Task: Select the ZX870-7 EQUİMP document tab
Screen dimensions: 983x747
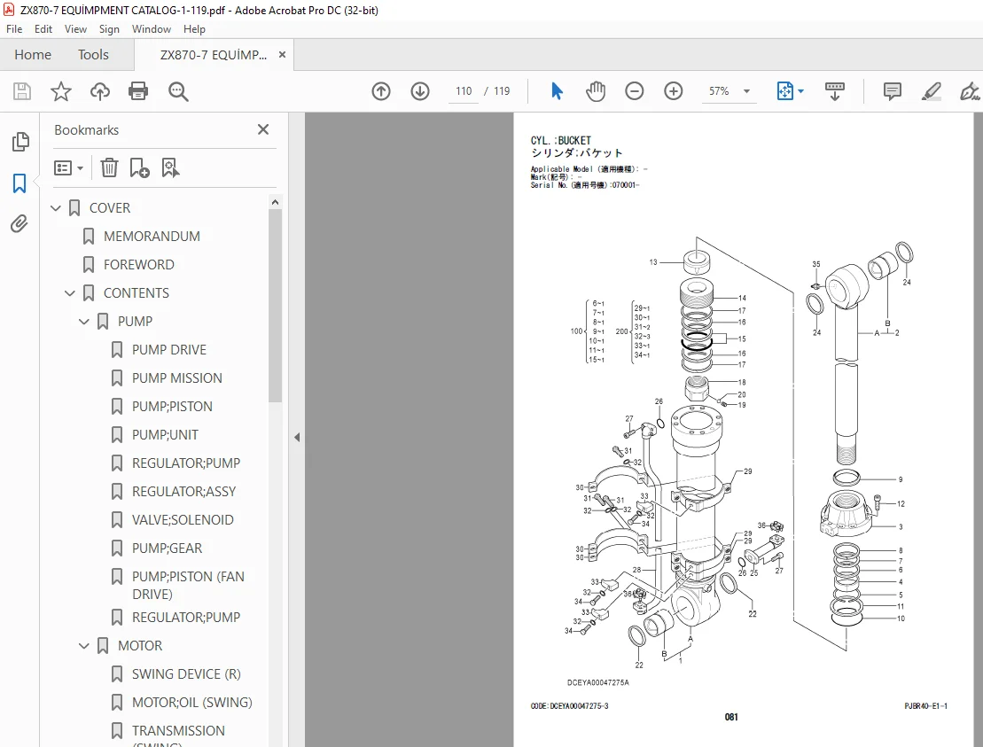Action: tap(213, 55)
